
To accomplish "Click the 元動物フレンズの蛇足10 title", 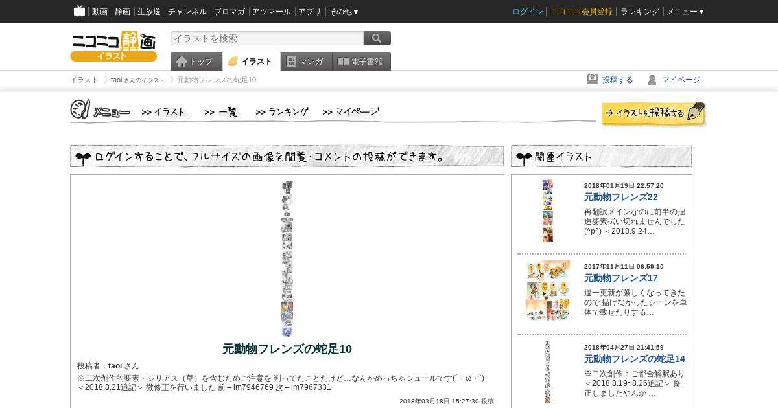I will click(x=287, y=349).
